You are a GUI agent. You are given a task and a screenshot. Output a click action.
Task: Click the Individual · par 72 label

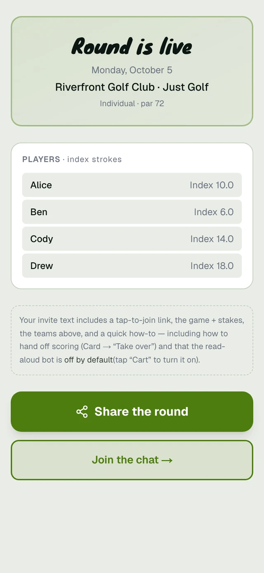point(132,103)
